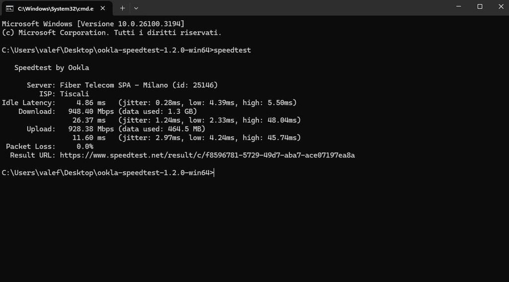Expand the new-tab profile dropdown chevron

[136, 8]
